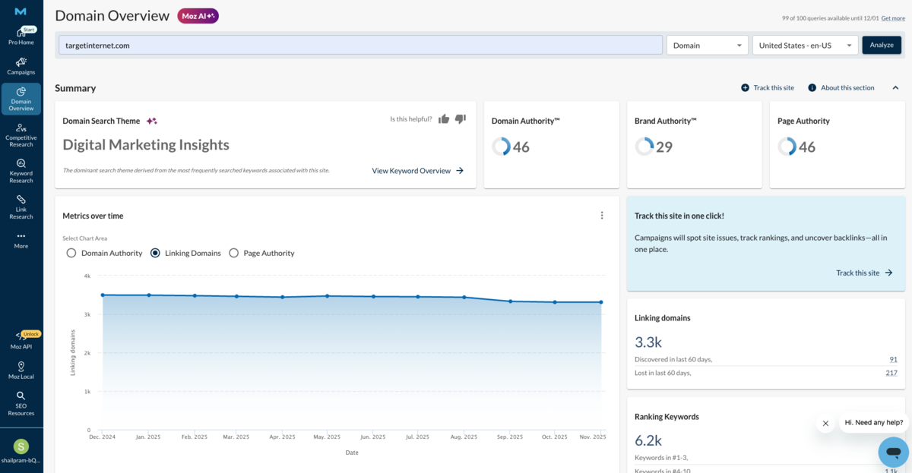Viewport: 912px width, 473px height.
Task: Click the '3.3k' linking domains value
Action: tap(648, 342)
